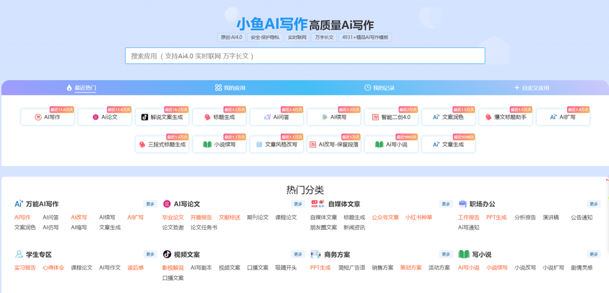This screenshot has width=609, height=293.
Task: Click the 小鱼AI写作 logo text
Action: (x=272, y=24)
